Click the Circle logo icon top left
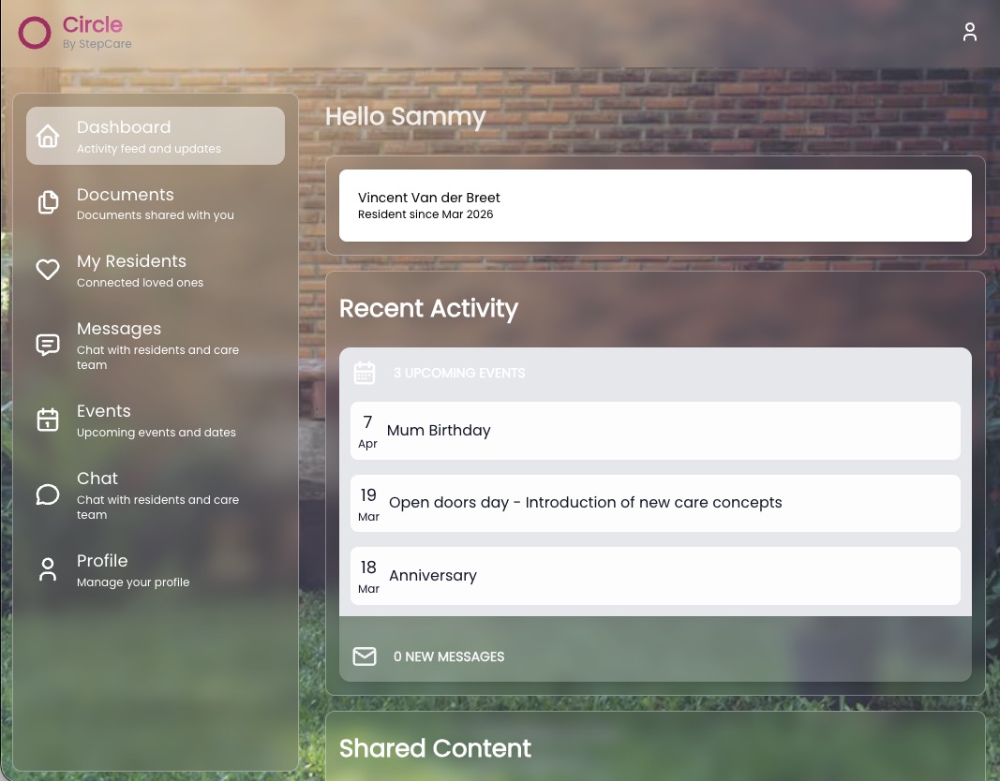 pos(35,32)
